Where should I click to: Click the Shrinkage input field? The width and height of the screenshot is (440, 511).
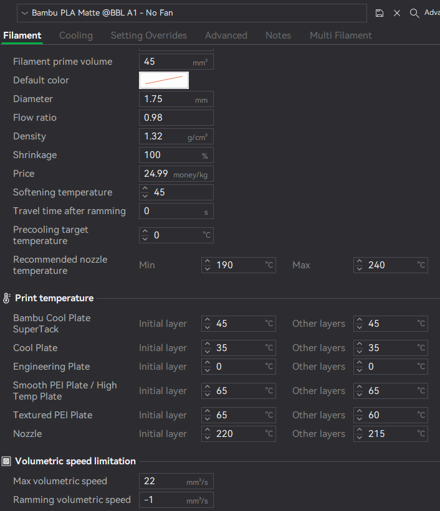pos(176,155)
